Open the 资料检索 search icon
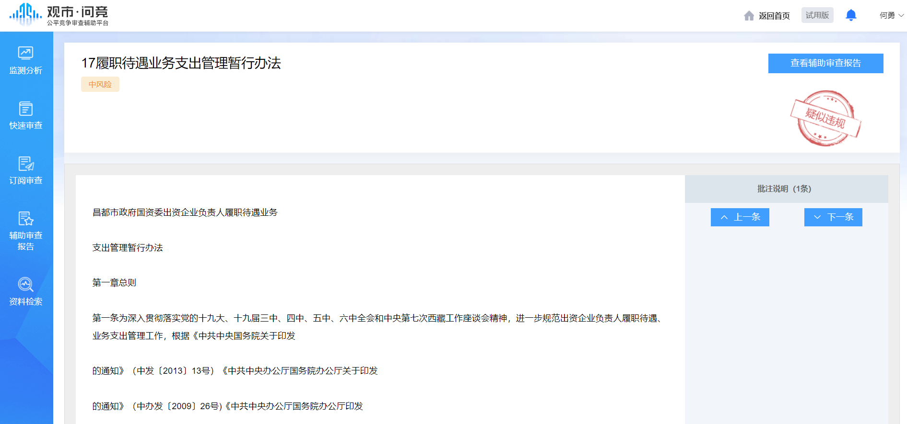This screenshot has height=424, width=907. click(25, 285)
